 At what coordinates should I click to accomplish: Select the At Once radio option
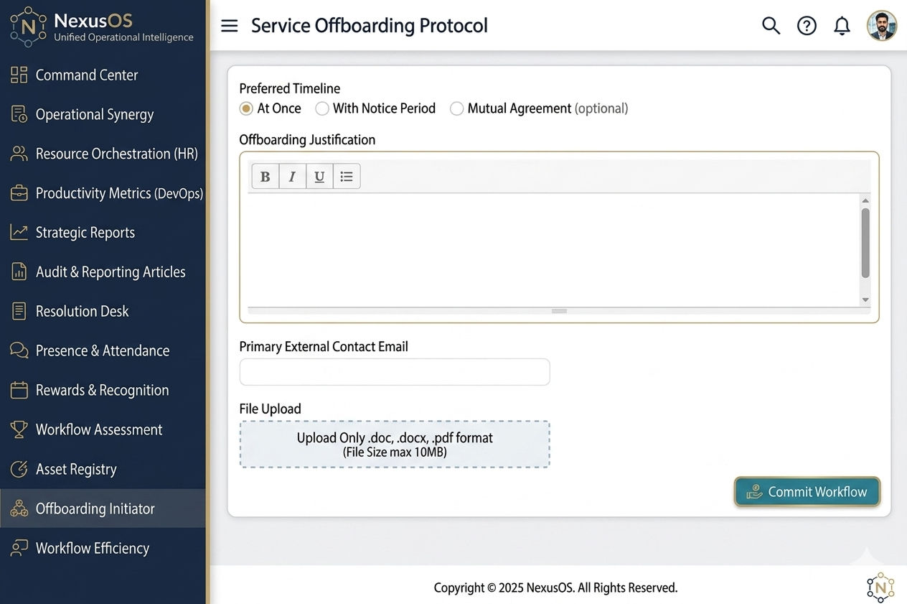pos(246,108)
